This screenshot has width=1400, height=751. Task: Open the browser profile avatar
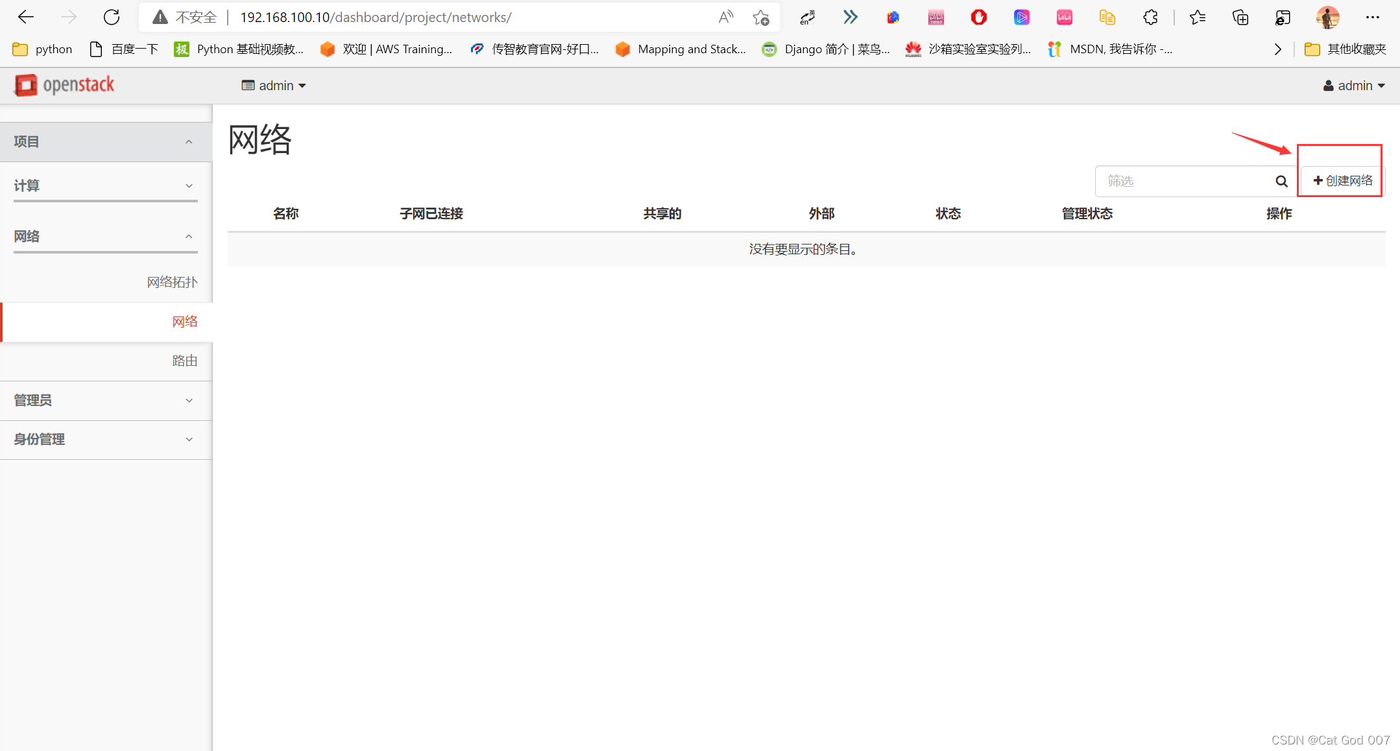click(x=1327, y=18)
